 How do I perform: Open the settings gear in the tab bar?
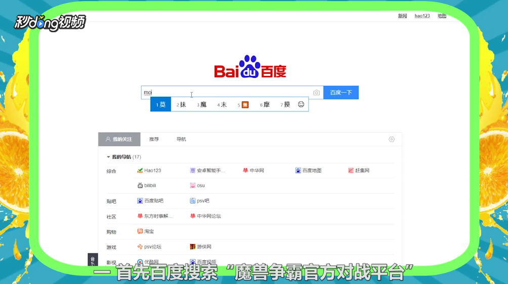tap(392, 139)
